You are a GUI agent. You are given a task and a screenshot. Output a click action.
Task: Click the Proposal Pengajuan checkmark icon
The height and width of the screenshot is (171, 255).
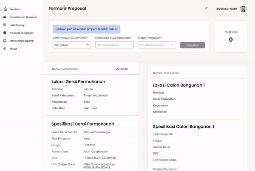5,33
